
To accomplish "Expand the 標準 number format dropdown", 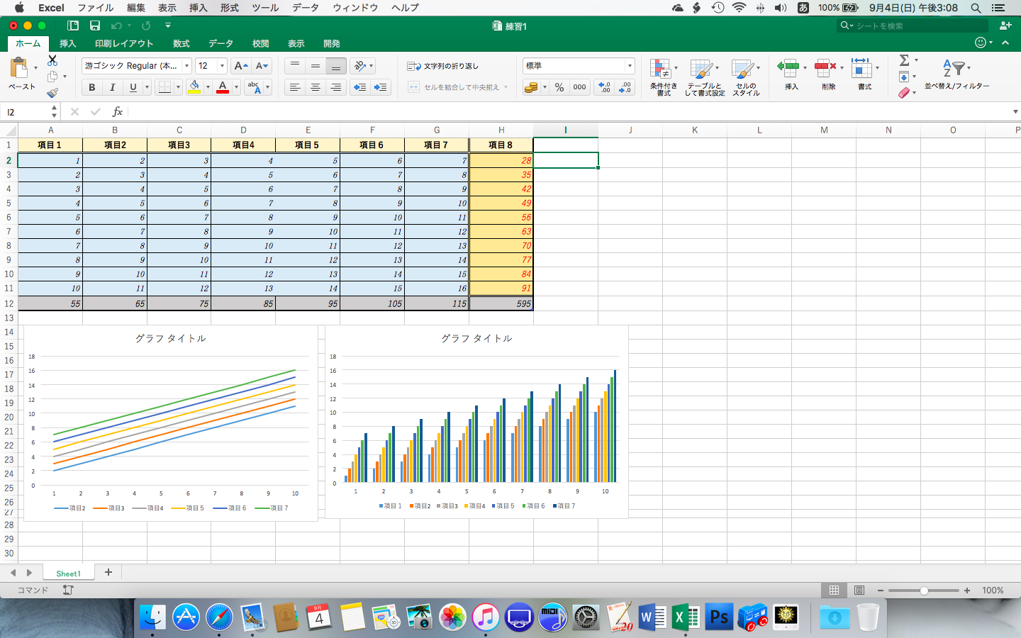I will 629,66.
